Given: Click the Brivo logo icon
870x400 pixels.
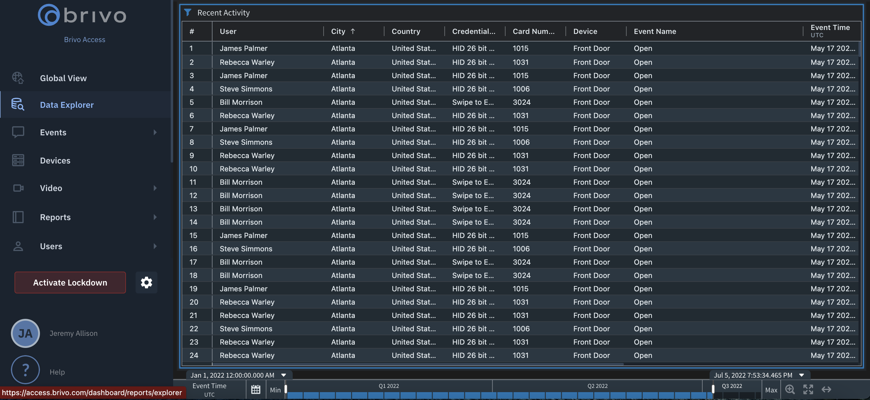Looking at the screenshot, I should (49, 15).
